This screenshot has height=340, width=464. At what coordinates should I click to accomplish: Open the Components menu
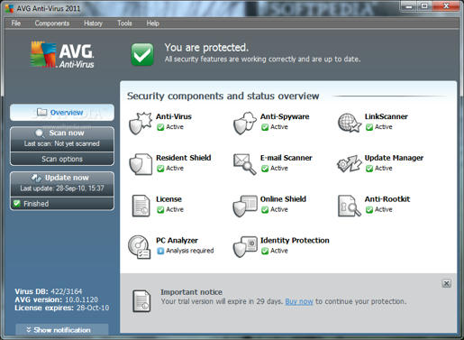[x=52, y=23]
